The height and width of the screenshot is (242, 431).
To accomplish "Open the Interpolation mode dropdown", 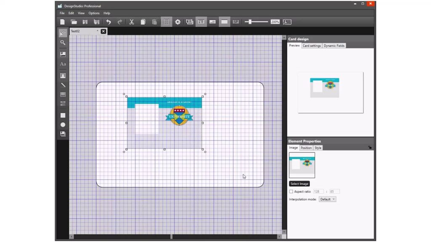I will pos(327,199).
